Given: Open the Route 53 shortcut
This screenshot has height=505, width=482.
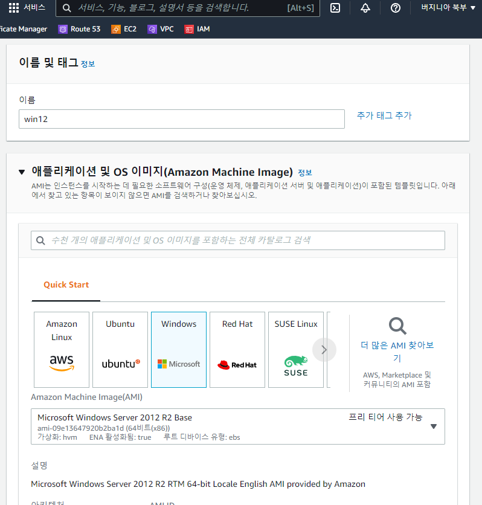Looking at the screenshot, I should click(79, 30).
